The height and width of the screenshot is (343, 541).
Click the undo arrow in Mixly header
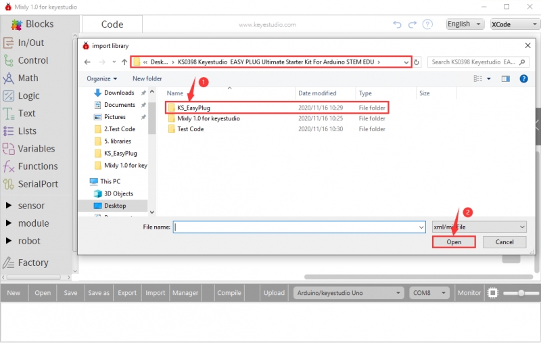point(397,24)
